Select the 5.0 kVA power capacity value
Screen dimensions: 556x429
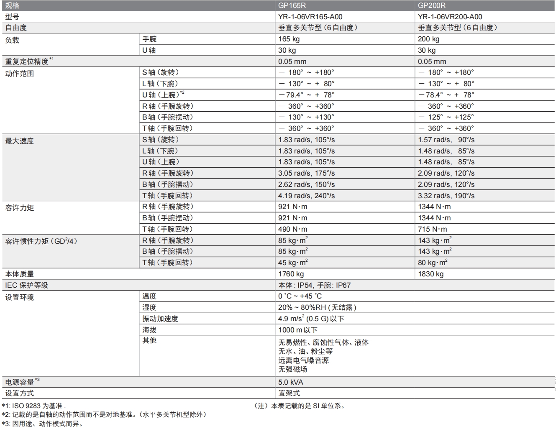point(291,382)
